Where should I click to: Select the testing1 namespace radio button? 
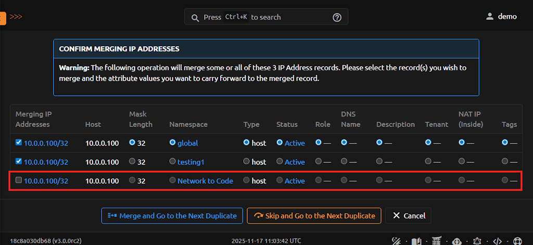172,162
